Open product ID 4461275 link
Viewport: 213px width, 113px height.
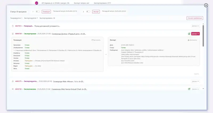[18, 81]
